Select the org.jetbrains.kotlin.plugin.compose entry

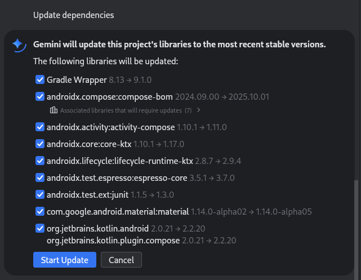point(113,241)
